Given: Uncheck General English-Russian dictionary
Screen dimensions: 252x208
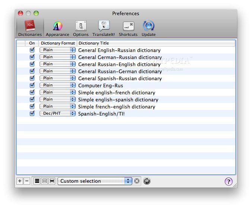Looking at the screenshot, I should pos(32,50).
